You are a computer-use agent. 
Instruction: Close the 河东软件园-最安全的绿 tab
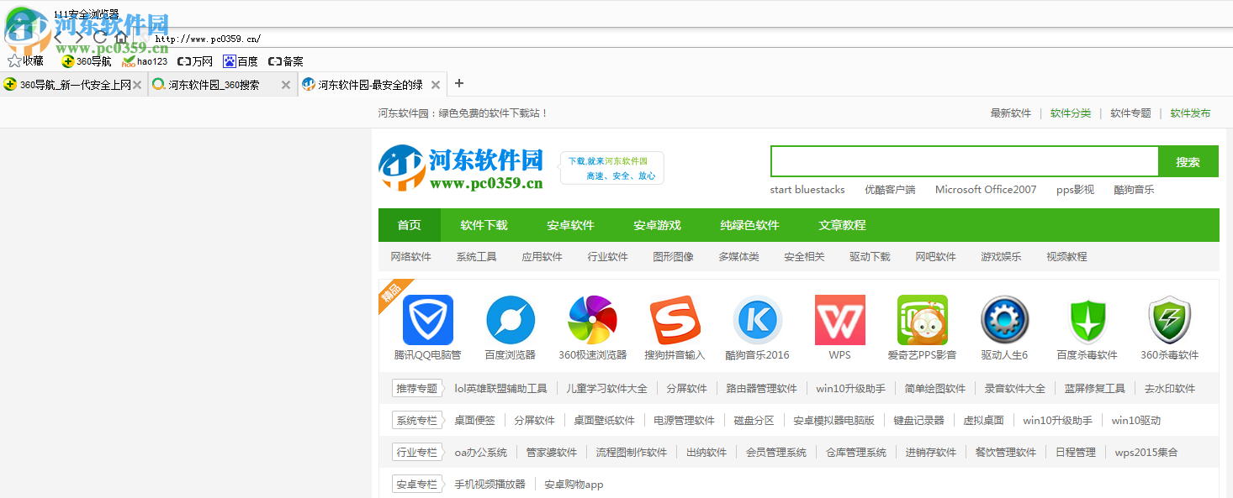pyautogui.click(x=436, y=85)
